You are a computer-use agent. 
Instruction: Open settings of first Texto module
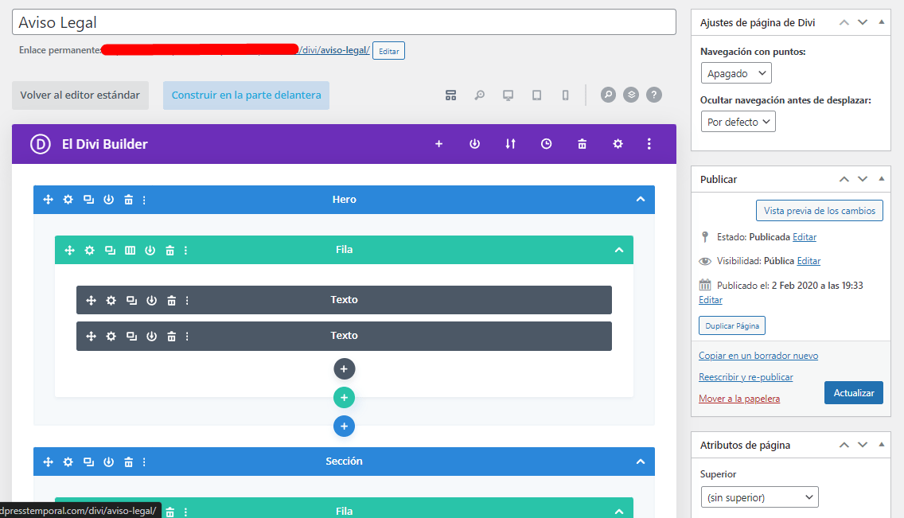[x=111, y=300]
